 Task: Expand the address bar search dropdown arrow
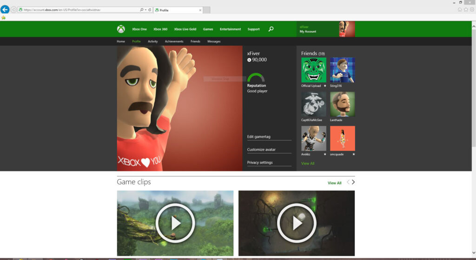145,10
